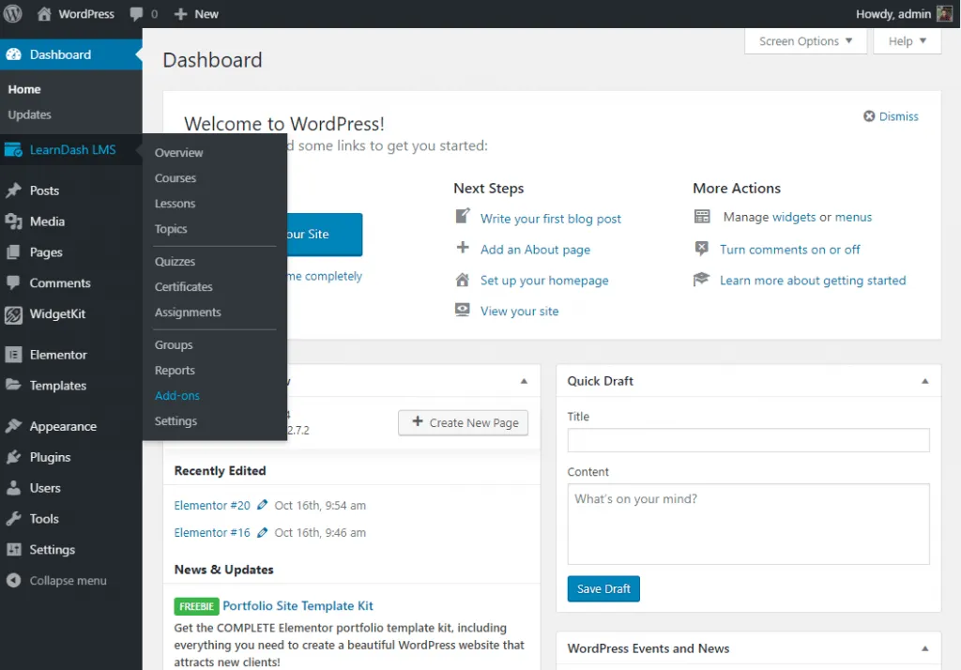The width and height of the screenshot is (961, 670).
Task: Click the Settings sliders icon in sidebar
Action: (x=13, y=549)
